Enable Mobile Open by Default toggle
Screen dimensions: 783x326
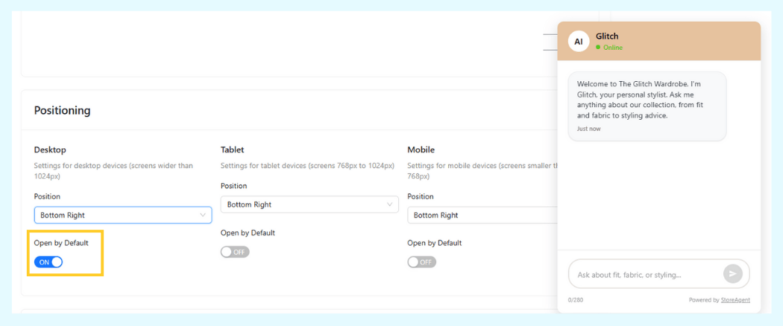tap(421, 262)
